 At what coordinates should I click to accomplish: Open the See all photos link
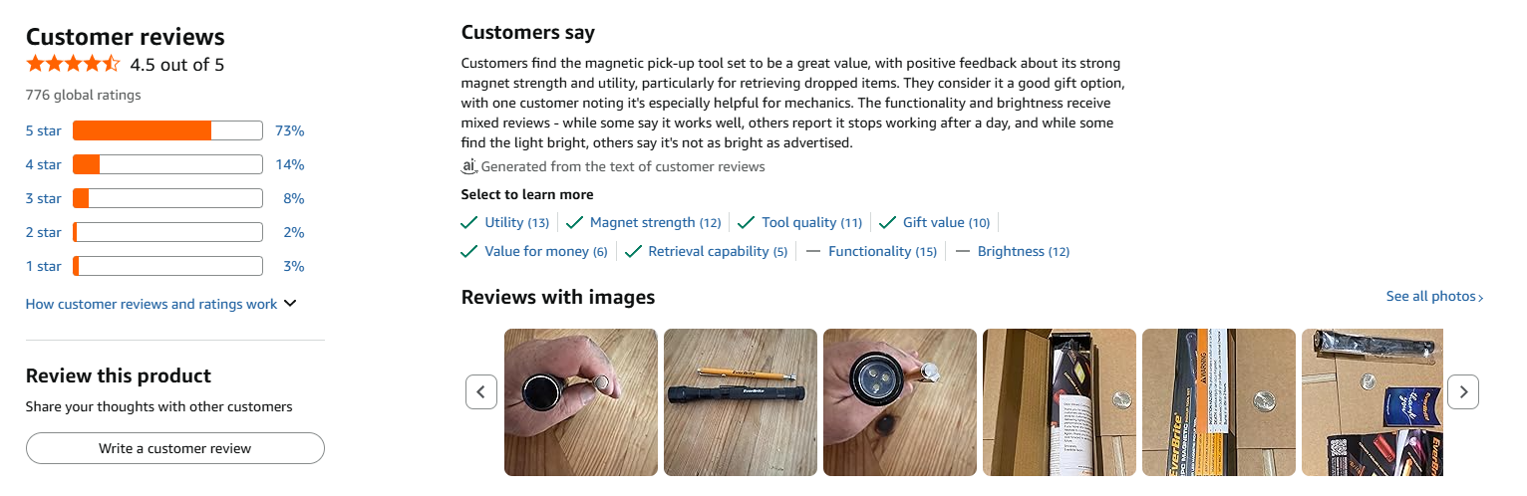[1430, 297]
